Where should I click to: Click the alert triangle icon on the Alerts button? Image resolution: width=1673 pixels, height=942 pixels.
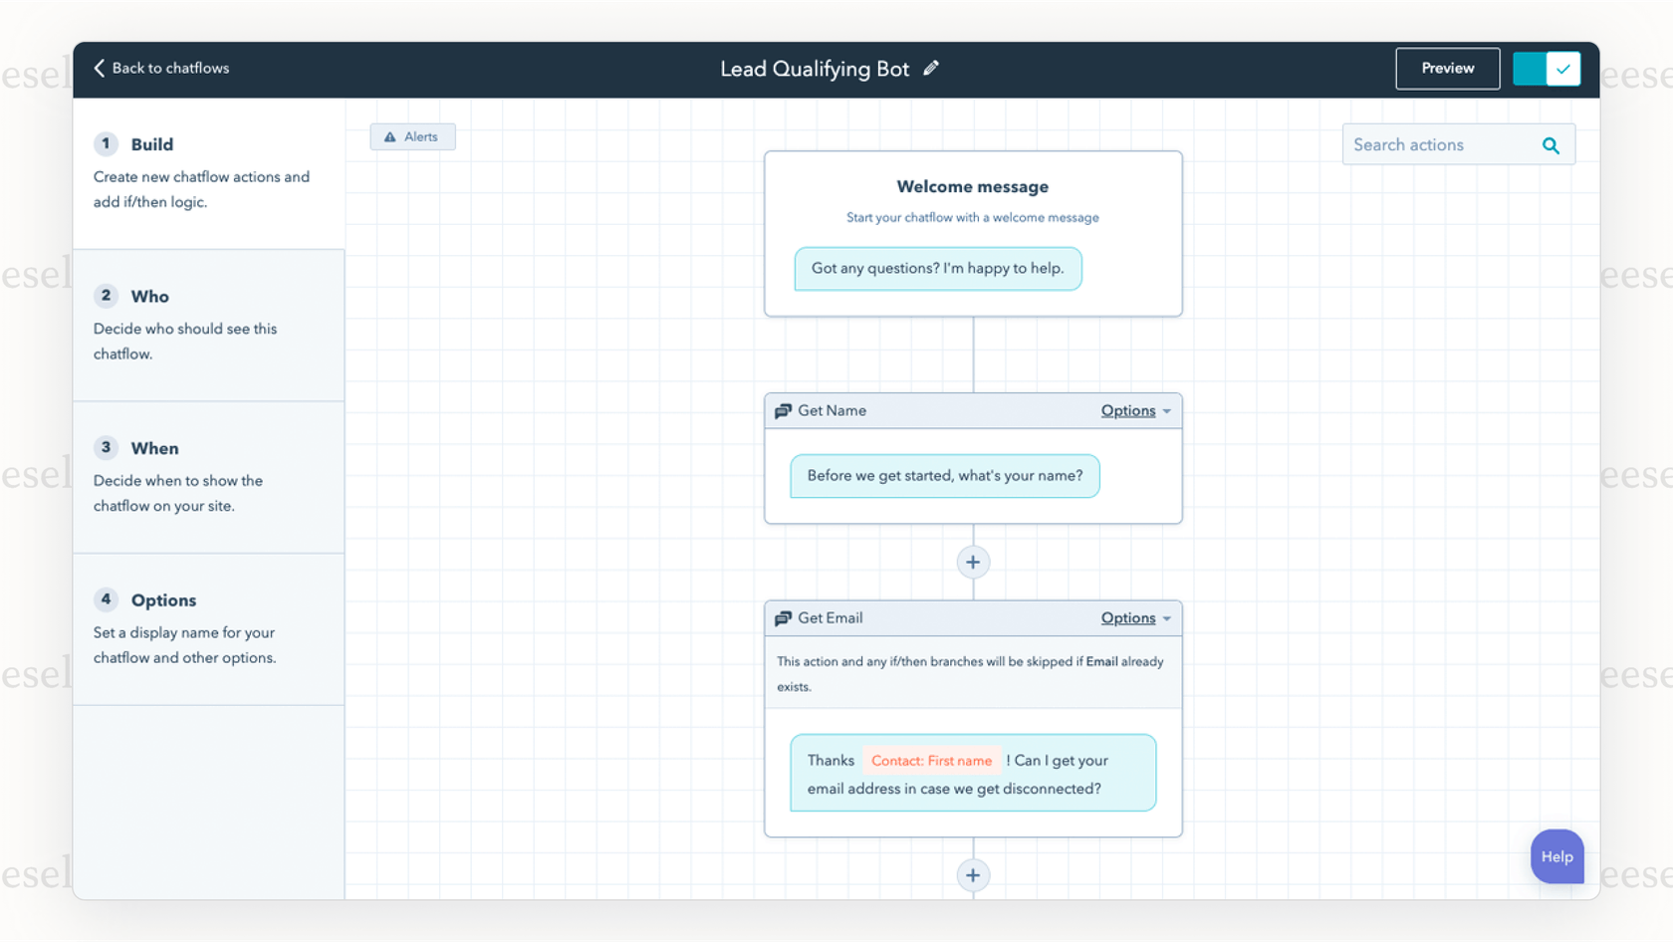[x=390, y=136]
